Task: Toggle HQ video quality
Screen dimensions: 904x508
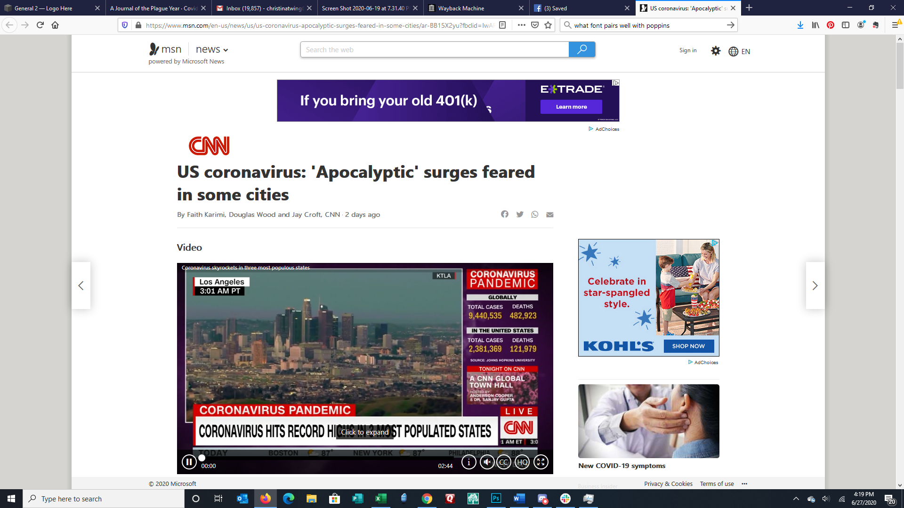Action: tap(522, 462)
